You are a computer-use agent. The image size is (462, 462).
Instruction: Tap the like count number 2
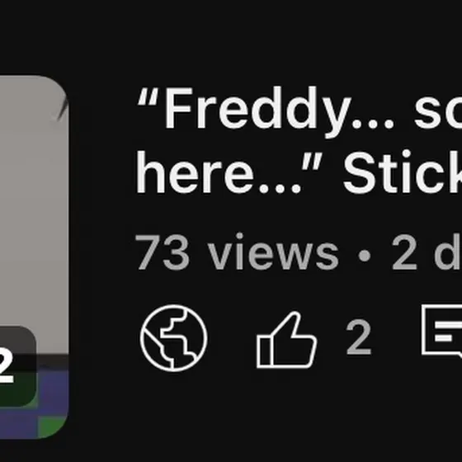coord(359,337)
